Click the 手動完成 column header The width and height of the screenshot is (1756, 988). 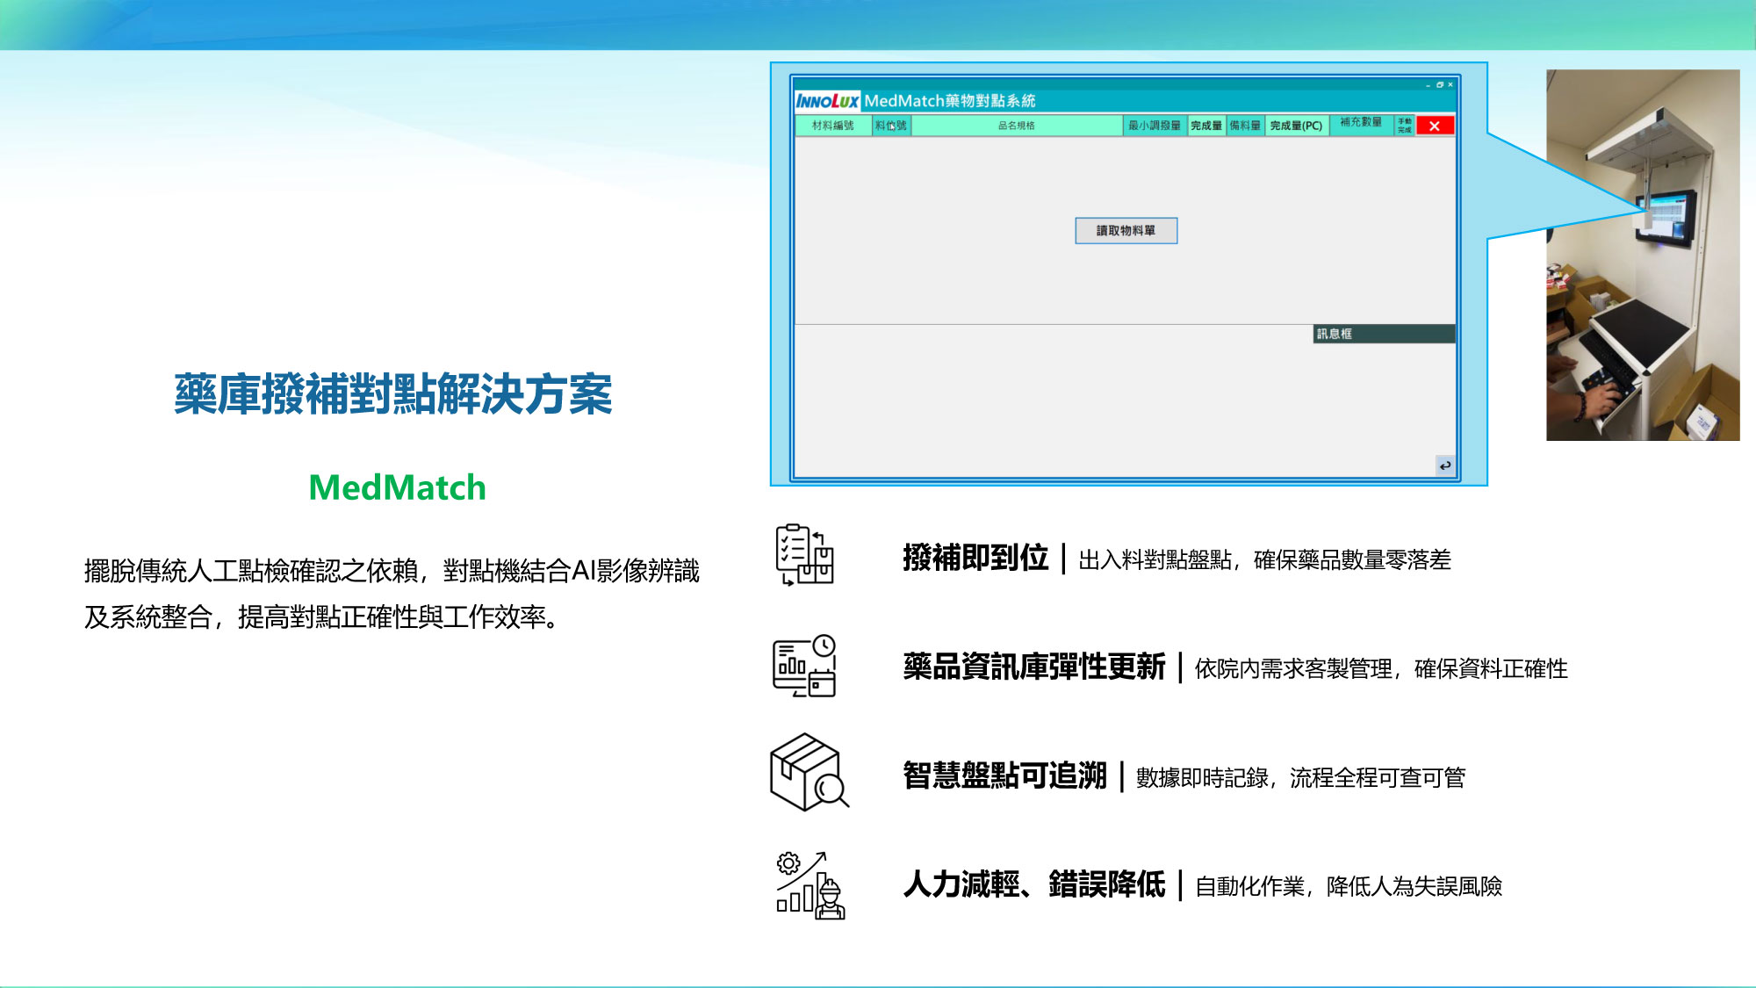click(x=1405, y=126)
